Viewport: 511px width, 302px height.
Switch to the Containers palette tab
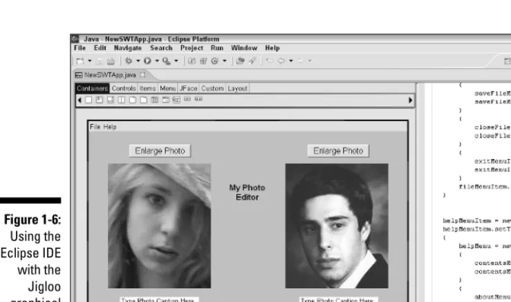[x=92, y=88]
